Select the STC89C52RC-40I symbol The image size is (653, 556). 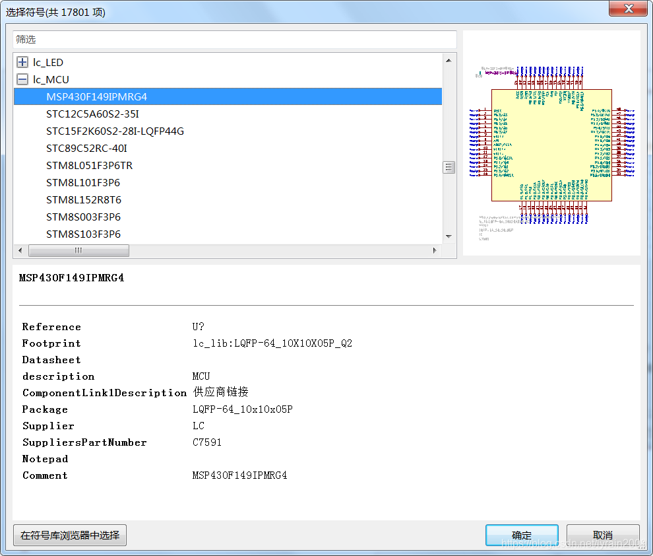[x=86, y=148]
